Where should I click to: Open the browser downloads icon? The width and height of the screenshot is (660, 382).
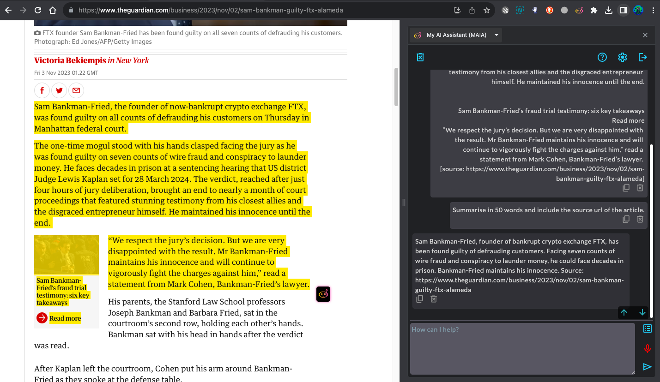tap(609, 10)
